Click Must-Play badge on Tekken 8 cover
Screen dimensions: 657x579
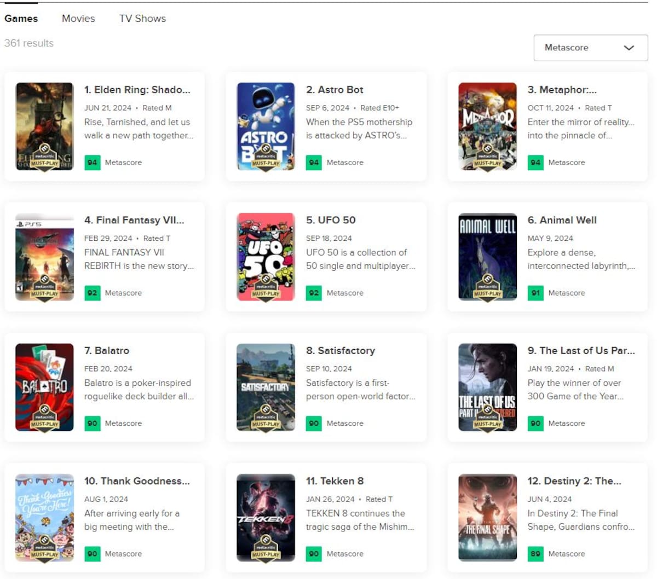pos(266,548)
